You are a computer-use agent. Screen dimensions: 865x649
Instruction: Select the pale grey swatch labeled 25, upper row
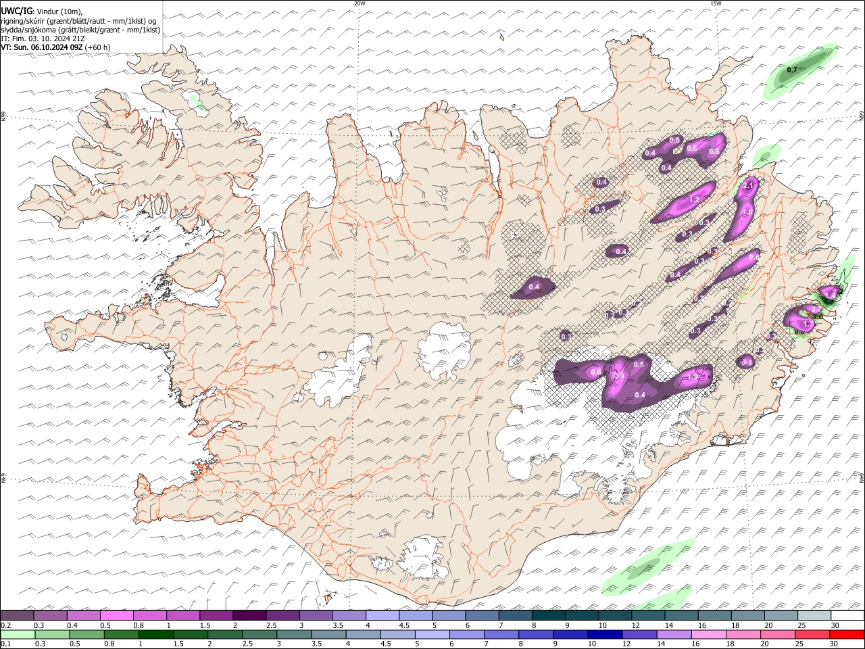[x=814, y=615]
